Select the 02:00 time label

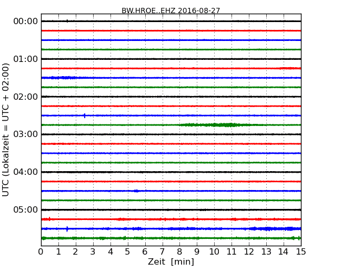[26, 97]
